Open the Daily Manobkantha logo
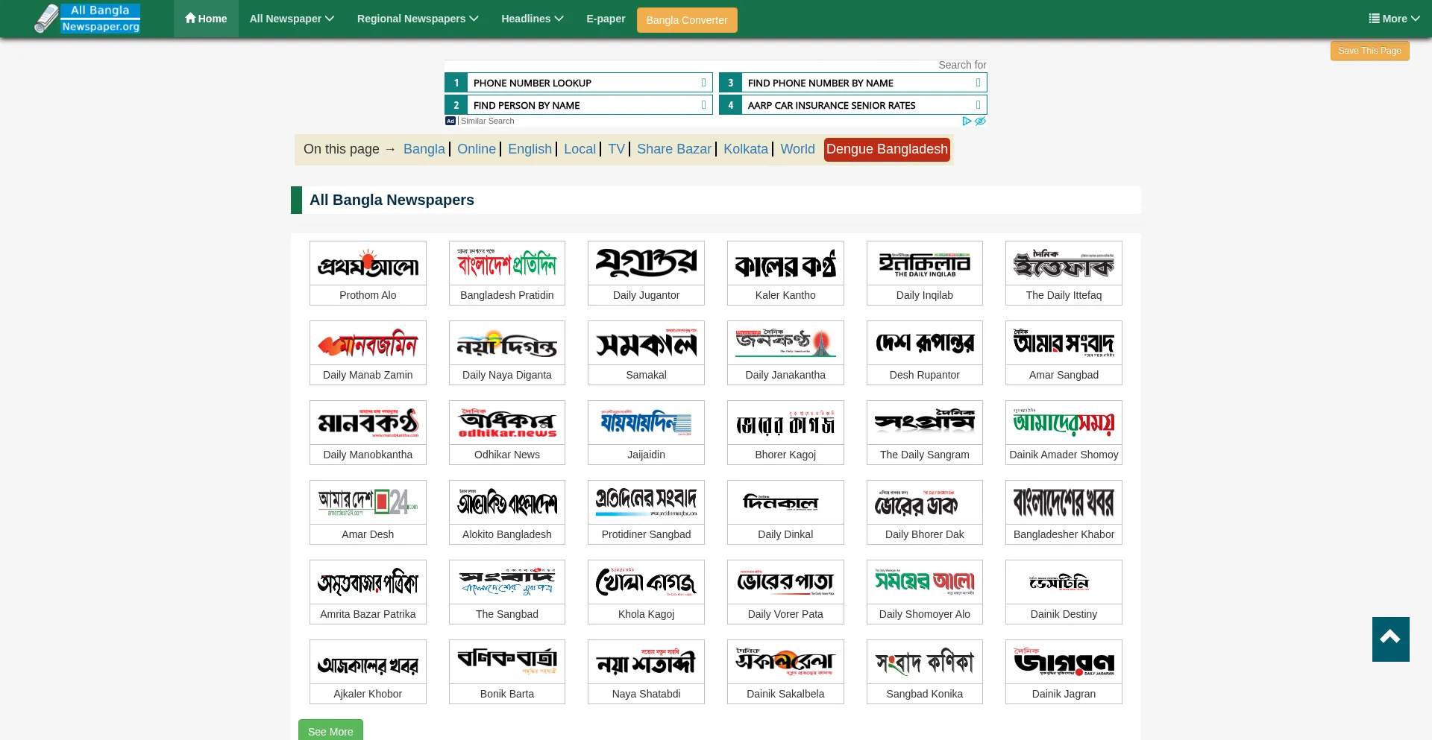The width and height of the screenshot is (1432, 740). (368, 423)
